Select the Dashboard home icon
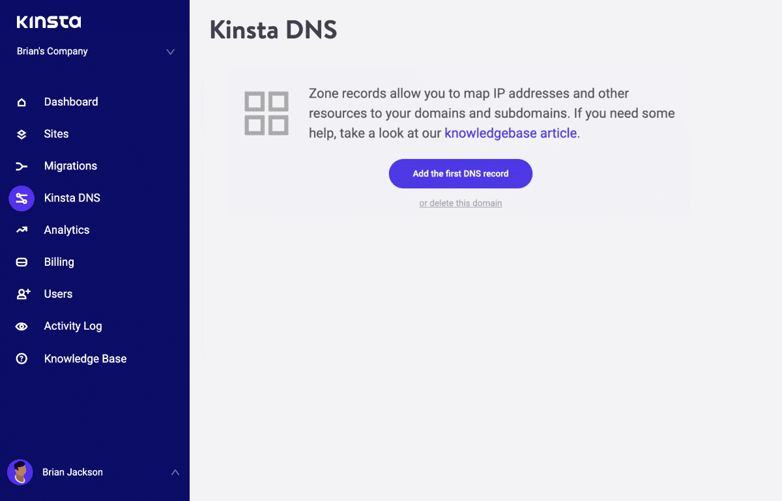 [22, 102]
